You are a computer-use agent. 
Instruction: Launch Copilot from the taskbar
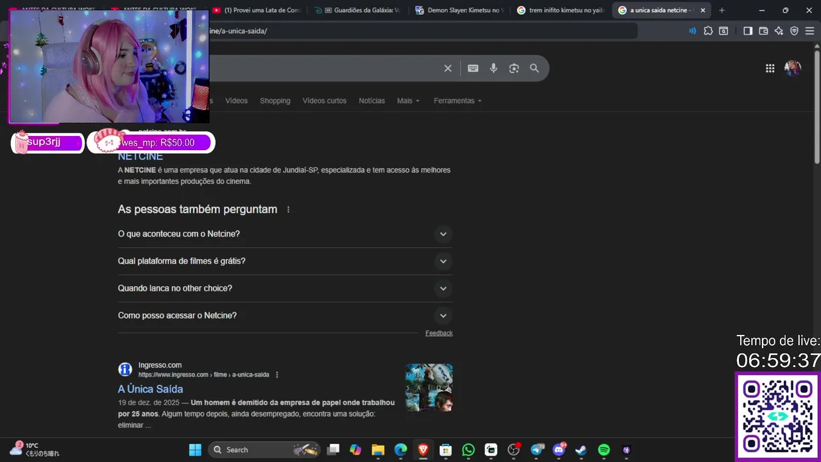coord(355,450)
